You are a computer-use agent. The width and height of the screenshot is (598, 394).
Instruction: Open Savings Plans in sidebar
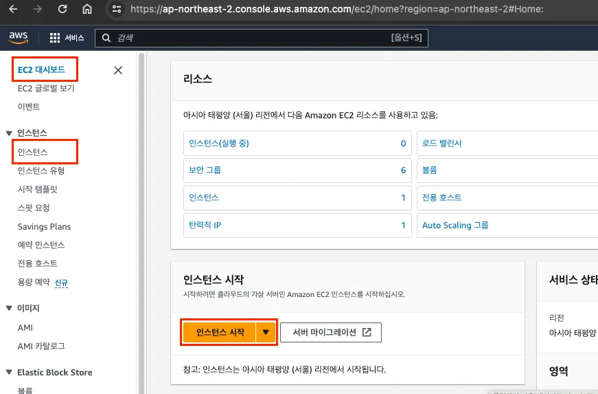coord(44,226)
